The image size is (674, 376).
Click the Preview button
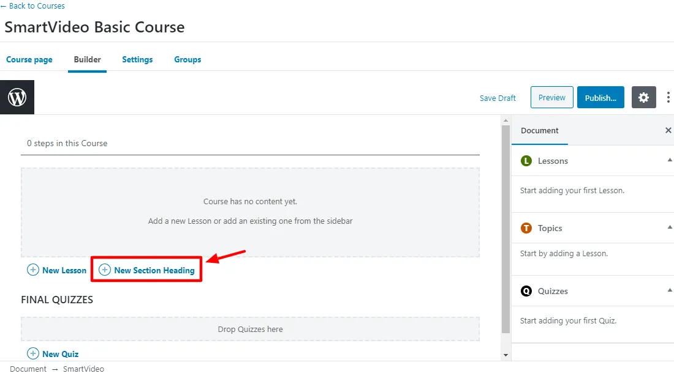[552, 97]
